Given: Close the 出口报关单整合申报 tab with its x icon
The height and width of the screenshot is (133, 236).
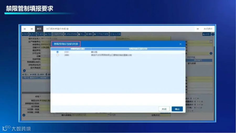Looking at the screenshot, I should tap(68, 29).
